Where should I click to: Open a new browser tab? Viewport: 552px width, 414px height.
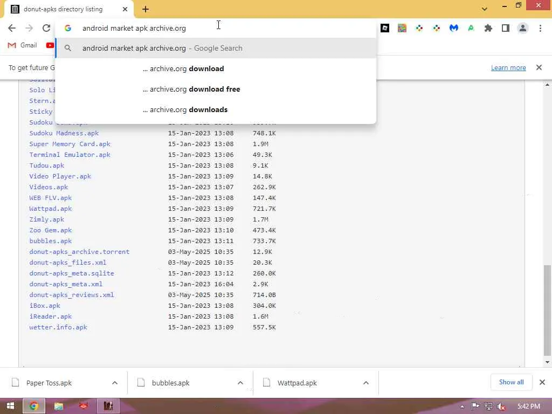tap(146, 9)
